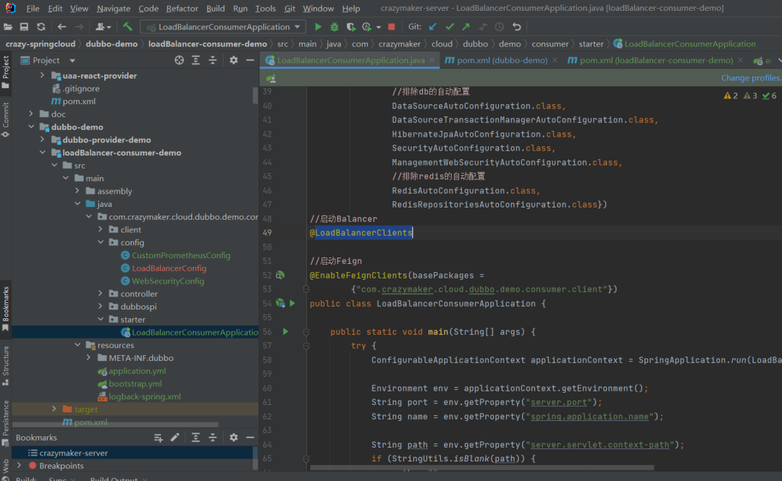The image size is (782, 481).
Task: Click the Change profiles link
Action: pos(750,77)
